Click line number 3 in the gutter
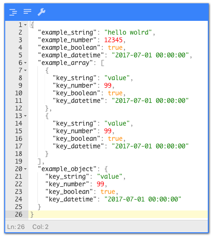 (20, 40)
